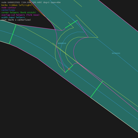The width and height of the screenshot is (138, 138).
Task: Select the 'exit (kerb x centerline)' legend entry
Action: point(16,20)
